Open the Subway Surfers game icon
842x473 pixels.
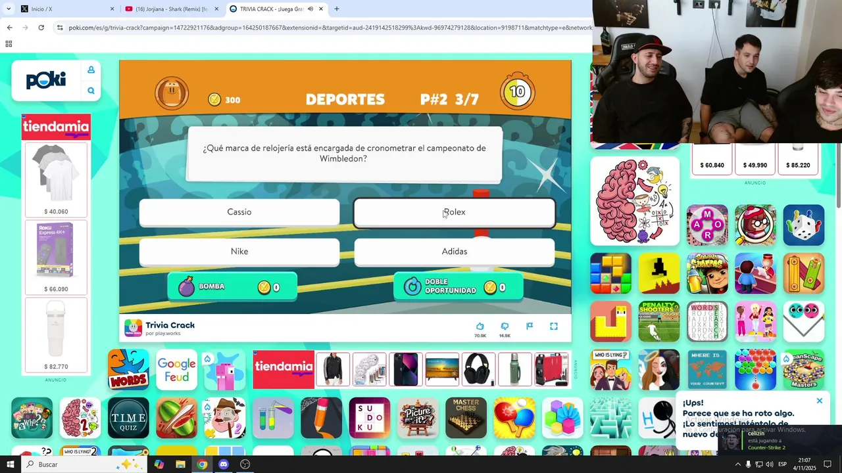coord(707,273)
